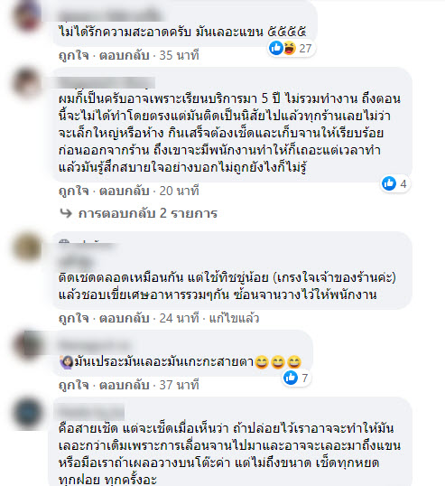Click ตอบกลับ under the 37 นาที comment
The height and width of the screenshot is (486, 445).
click(x=125, y=385)
